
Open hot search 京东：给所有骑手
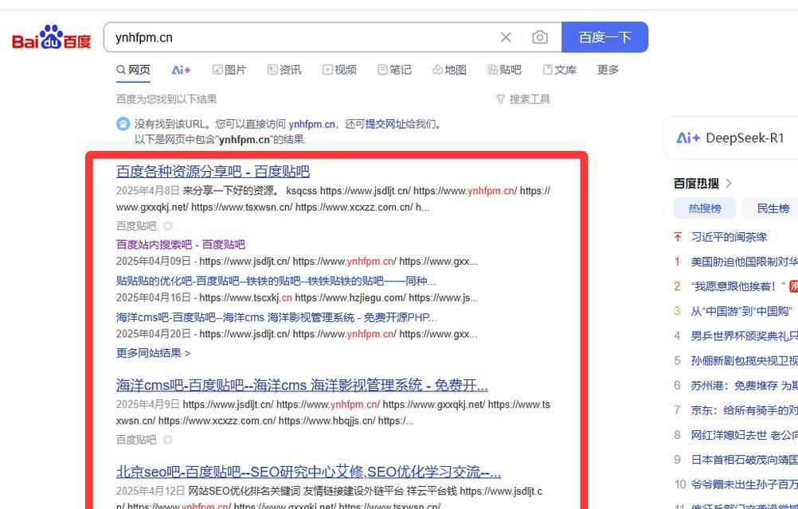click(x=744, y=410)
